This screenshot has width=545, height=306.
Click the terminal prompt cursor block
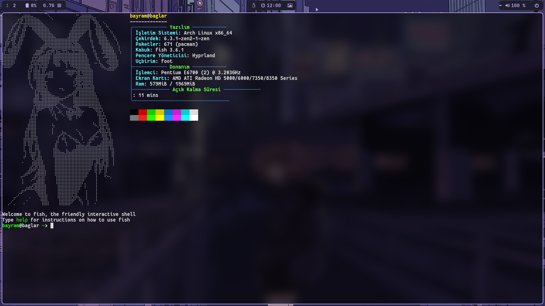coord(52,226)
